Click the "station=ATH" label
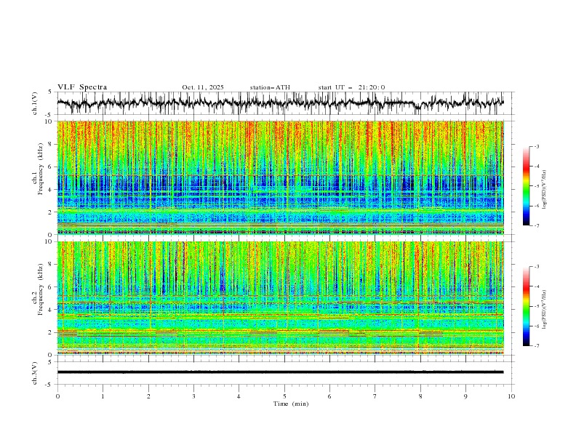The height and width of the screenshot is (445, 576). click(270, 87)
